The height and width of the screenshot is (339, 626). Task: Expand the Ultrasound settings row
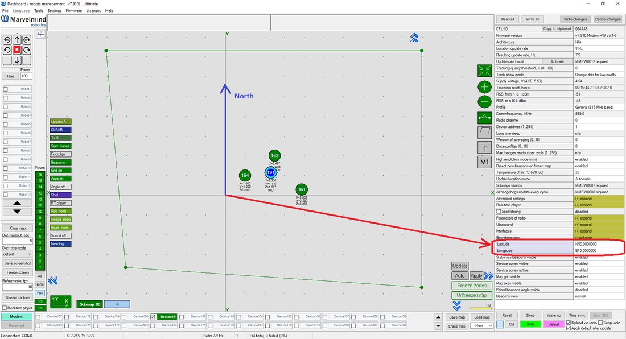[599, 225]
